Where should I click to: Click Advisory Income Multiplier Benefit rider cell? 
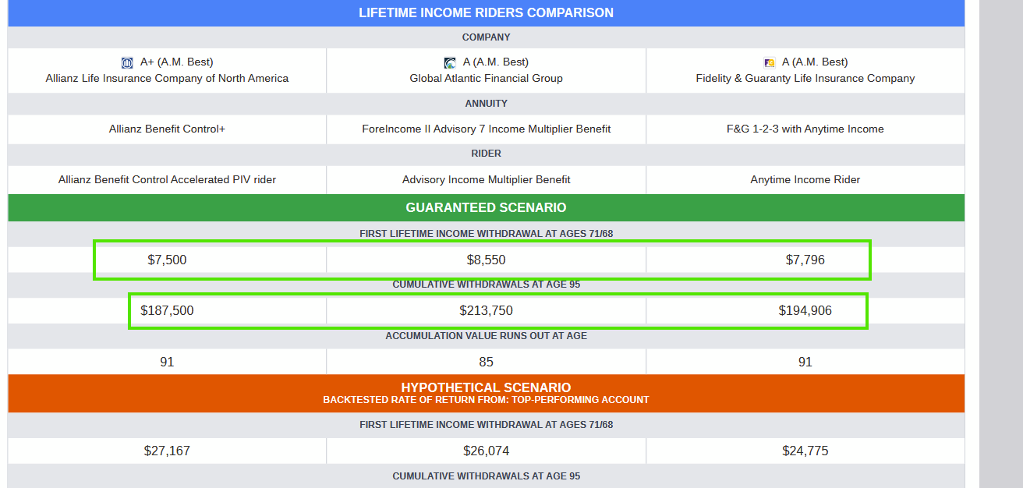pos(486,179)
